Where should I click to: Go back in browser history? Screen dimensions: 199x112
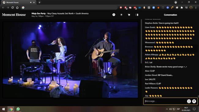(x=3, y=8)
